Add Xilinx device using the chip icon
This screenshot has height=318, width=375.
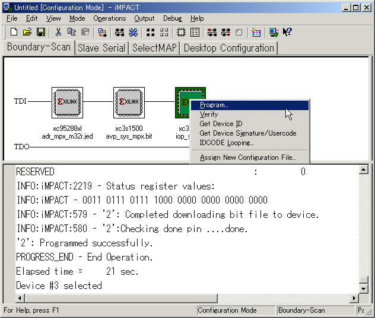pos(181,32)
